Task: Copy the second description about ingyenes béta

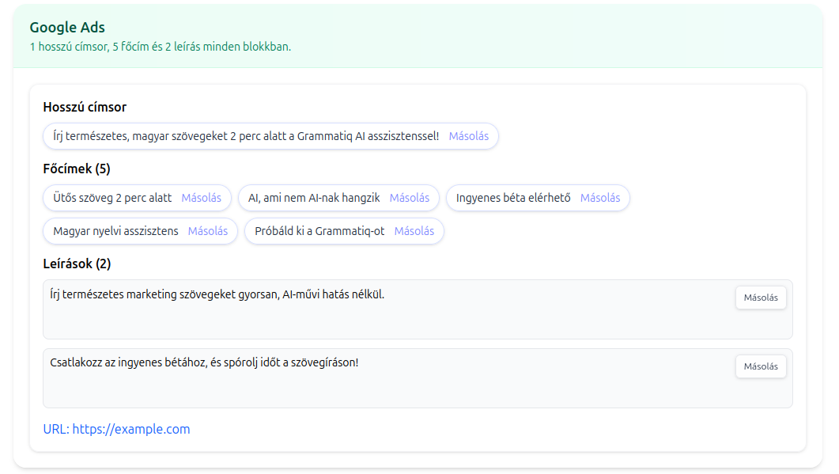Action: click(760, 366)
